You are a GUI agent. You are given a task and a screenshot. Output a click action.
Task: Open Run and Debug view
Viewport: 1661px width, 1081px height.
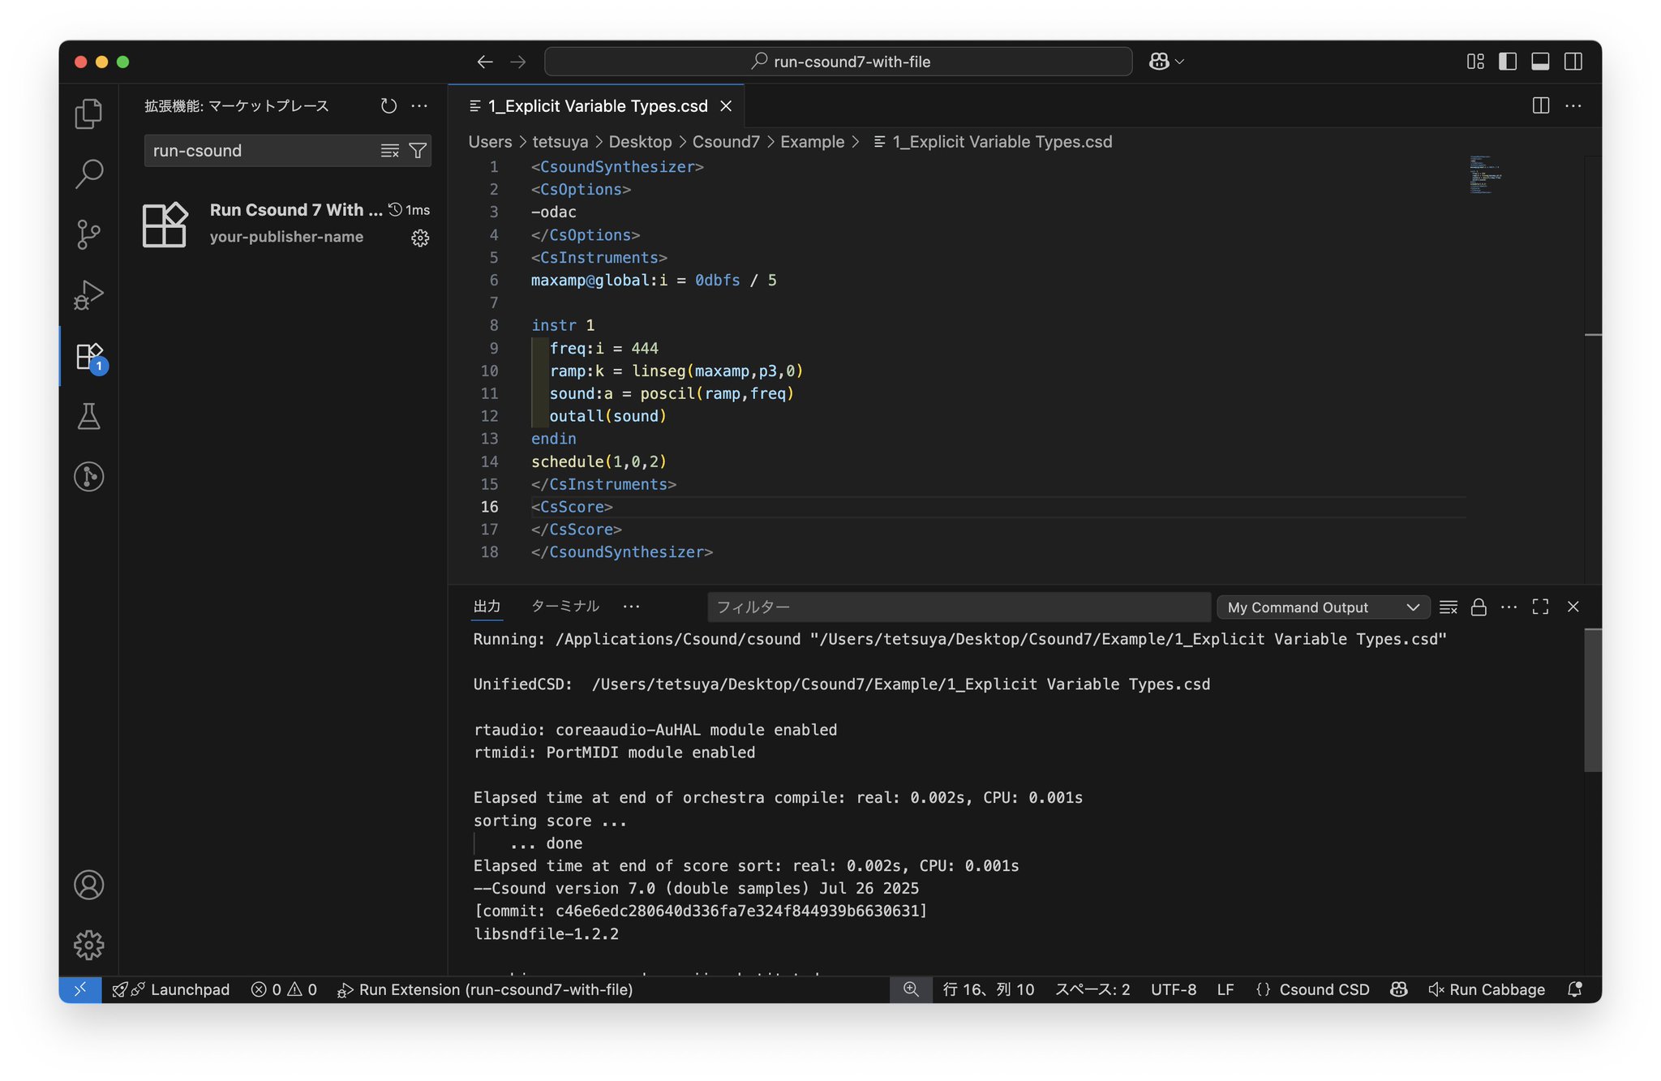(x=88, y=295)
